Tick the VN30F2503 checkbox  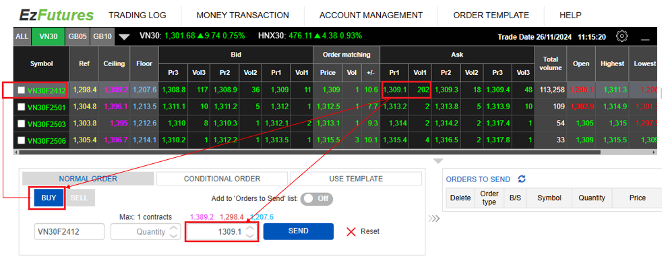point(22,123)
